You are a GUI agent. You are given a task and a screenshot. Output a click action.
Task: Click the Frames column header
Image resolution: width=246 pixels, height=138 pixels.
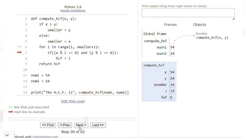pos(170,25)
